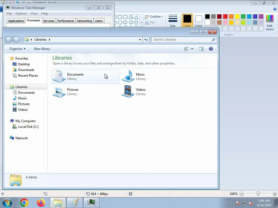Show hidden tray icons arrow
The height and width of the screenshot is (208, 278).
231,203
